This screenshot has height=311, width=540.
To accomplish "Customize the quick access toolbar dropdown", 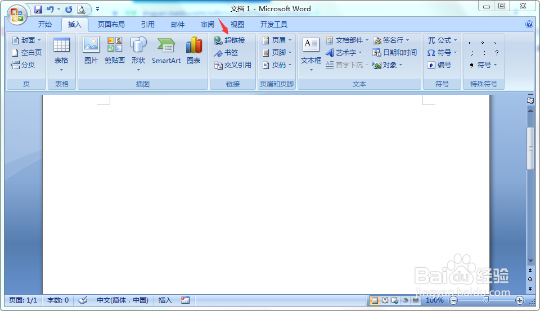I will pos(97,10).
